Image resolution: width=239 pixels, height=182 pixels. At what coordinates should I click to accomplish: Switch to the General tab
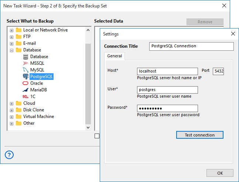(115, 56)
